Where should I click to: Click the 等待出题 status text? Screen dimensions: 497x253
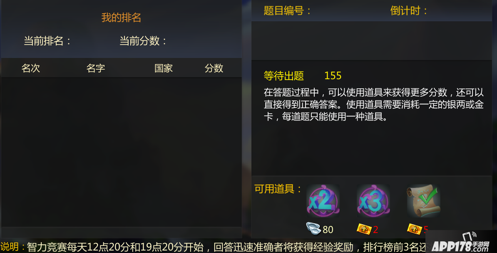[x=284, y=75]
